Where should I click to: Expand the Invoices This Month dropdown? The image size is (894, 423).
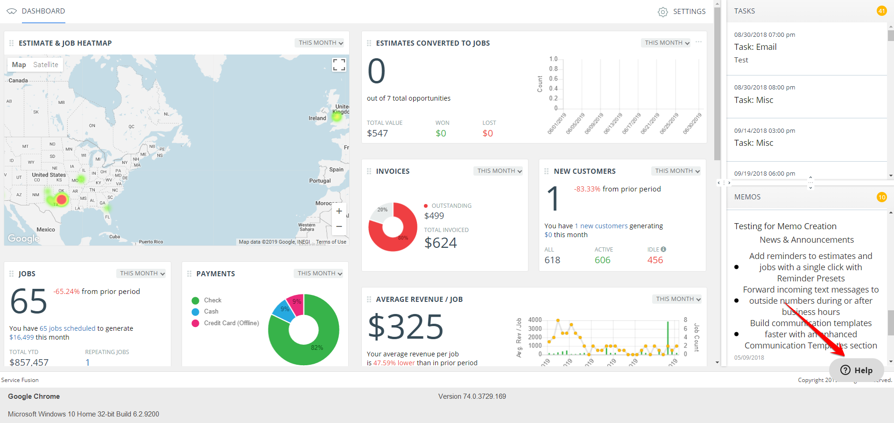[499, 171]
